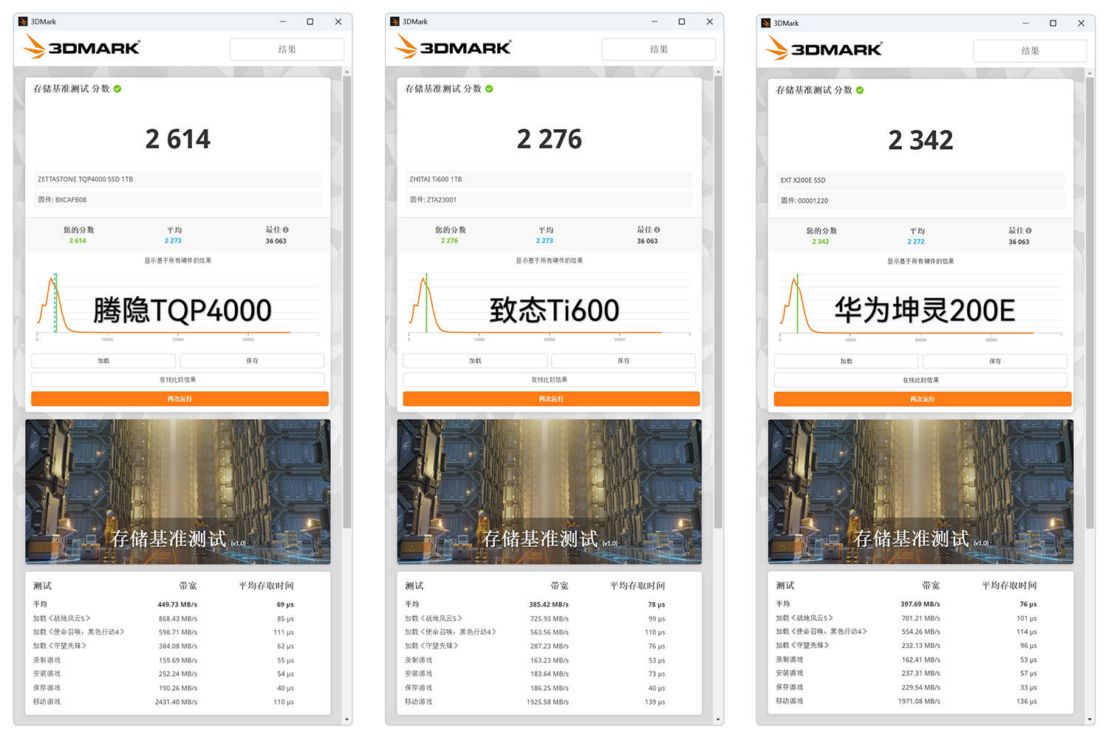Click info icon next to 最佳 in EXT X200E window
Image resolution: width=1108 pixels, height=738 pixels.
pos(1029,230)
